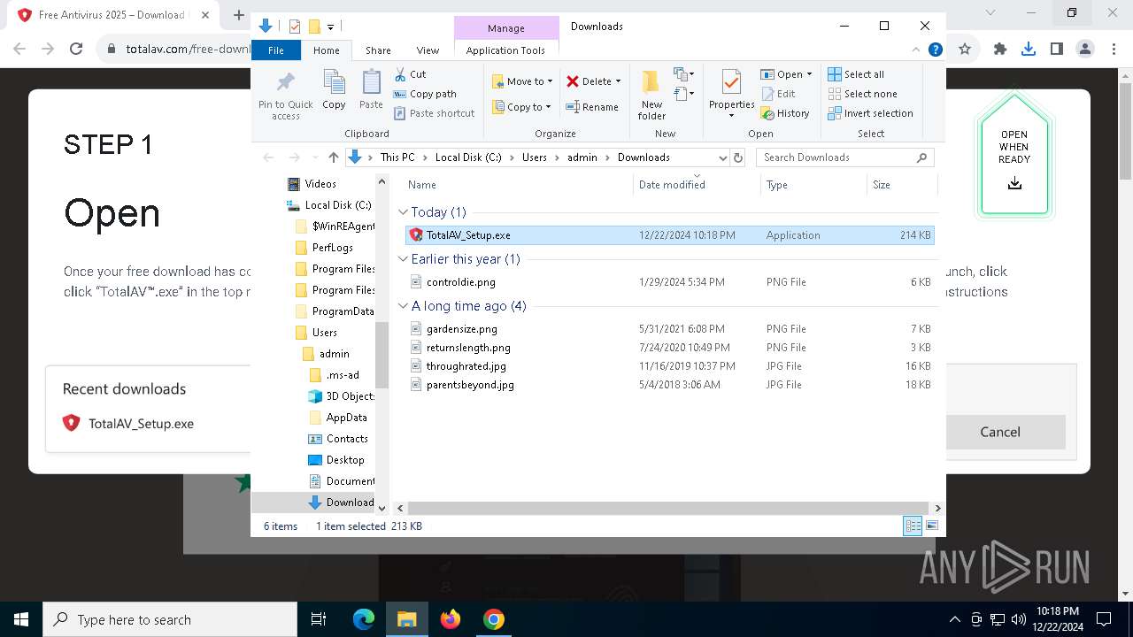
Task: Collapse the Explorer ribbon chevron
Action: [916, 50]
